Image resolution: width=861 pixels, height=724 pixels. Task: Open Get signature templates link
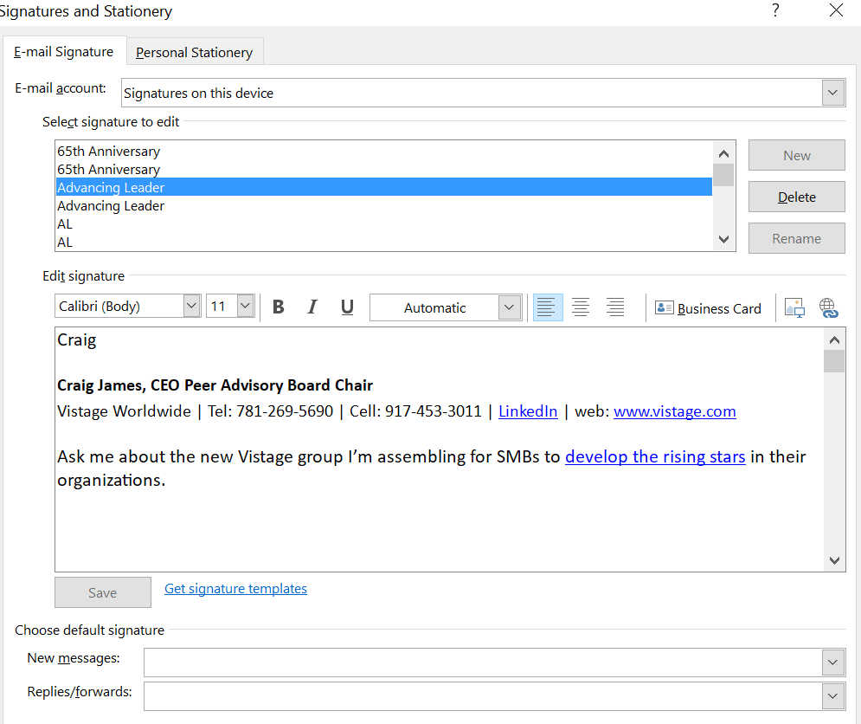click(x=235, y=588)
